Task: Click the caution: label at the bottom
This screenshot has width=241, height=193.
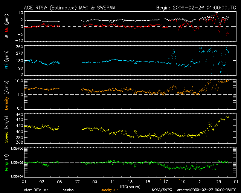Action: pos(69,190)
